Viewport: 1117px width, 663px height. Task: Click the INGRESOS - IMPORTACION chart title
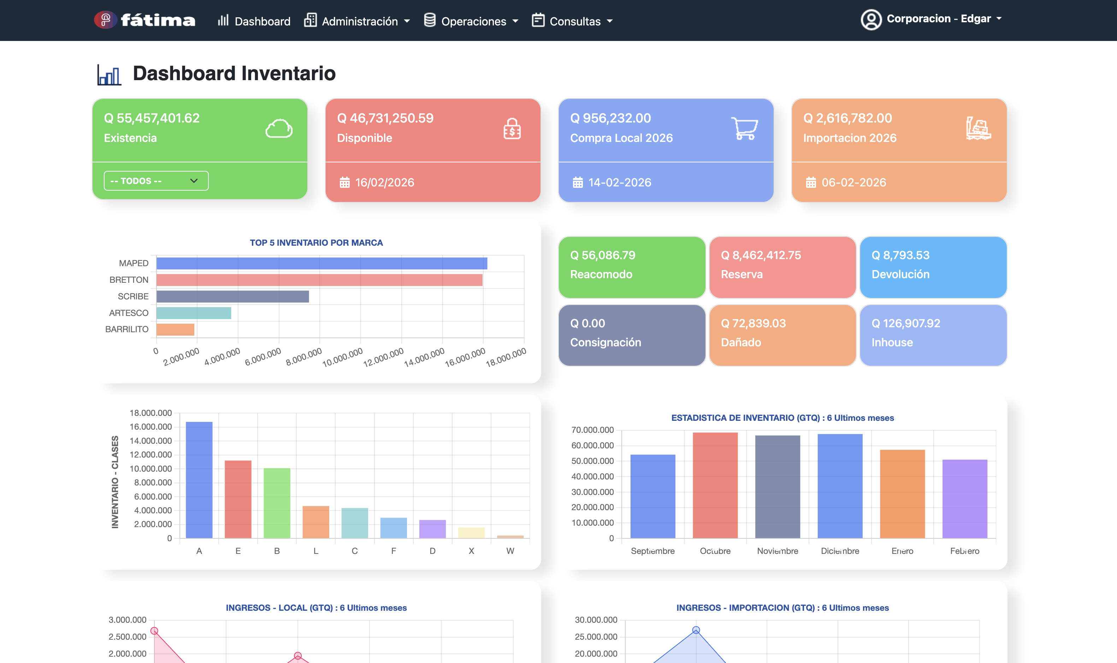(782, 608)
